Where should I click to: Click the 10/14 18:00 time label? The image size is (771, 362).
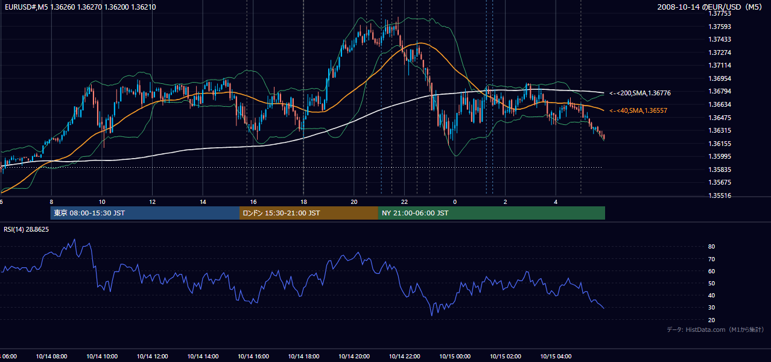[303, 357]
